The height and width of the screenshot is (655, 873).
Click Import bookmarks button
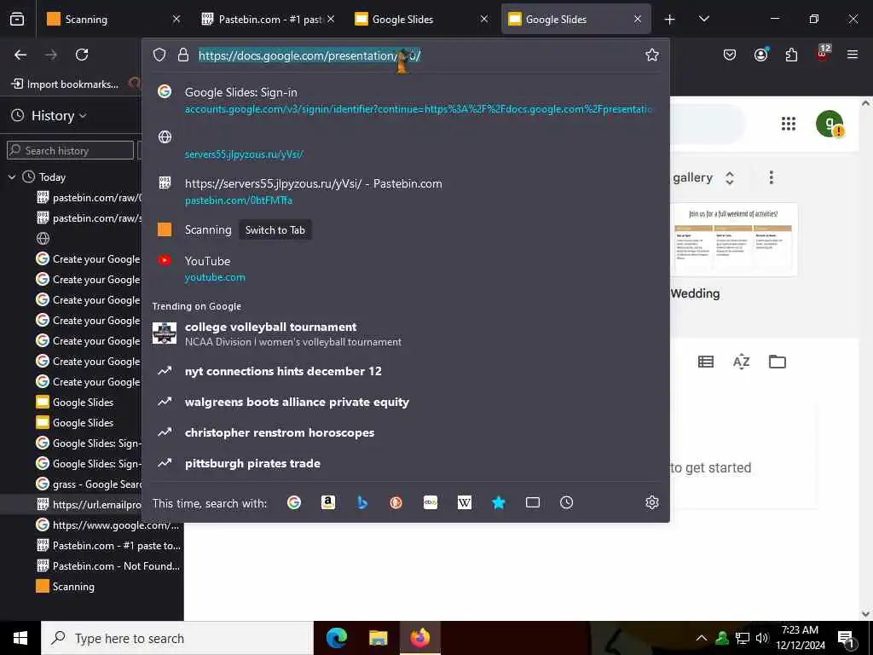click(x=65, y=84)
